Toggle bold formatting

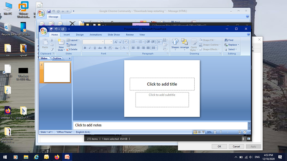point(85,48)
